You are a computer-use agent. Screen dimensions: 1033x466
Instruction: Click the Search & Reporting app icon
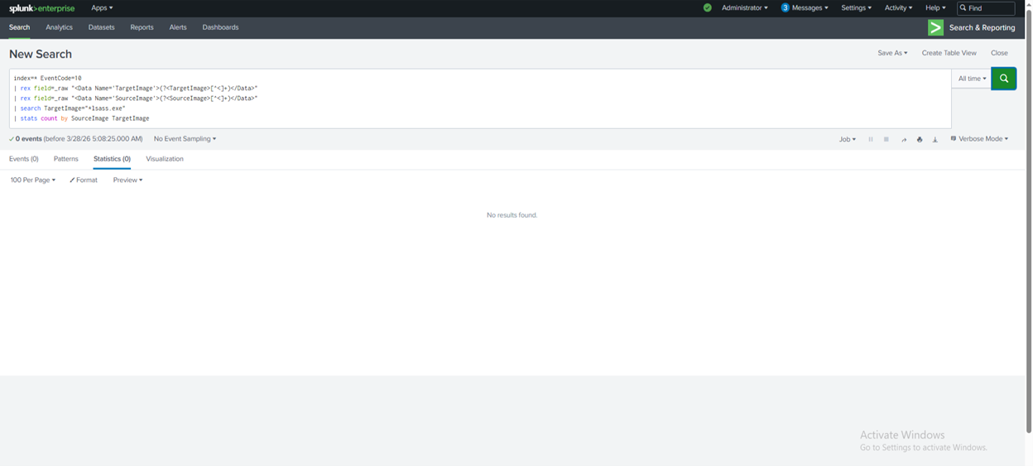click(x=935, y=27)
